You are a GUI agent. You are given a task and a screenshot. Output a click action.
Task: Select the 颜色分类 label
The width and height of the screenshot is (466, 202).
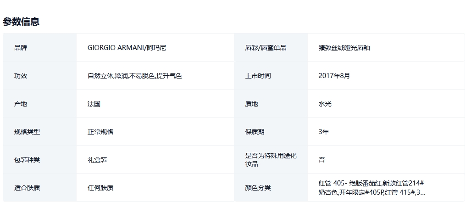[258, 188]
